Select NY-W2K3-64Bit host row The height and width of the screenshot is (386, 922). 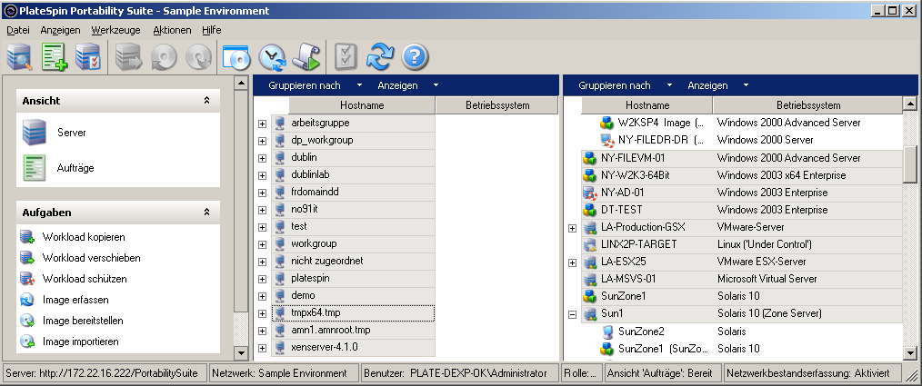click(741, 175)
